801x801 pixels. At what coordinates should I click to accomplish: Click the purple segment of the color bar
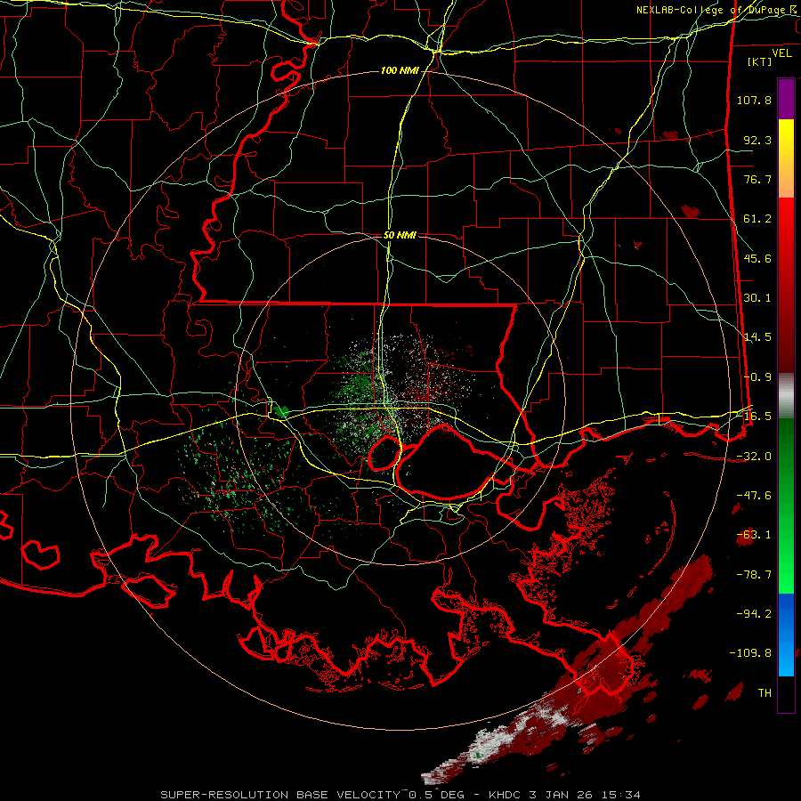786,100
